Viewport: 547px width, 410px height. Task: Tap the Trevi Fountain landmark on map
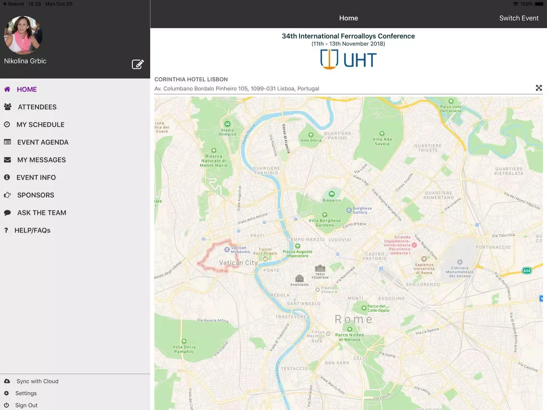(x=320, y=271)
